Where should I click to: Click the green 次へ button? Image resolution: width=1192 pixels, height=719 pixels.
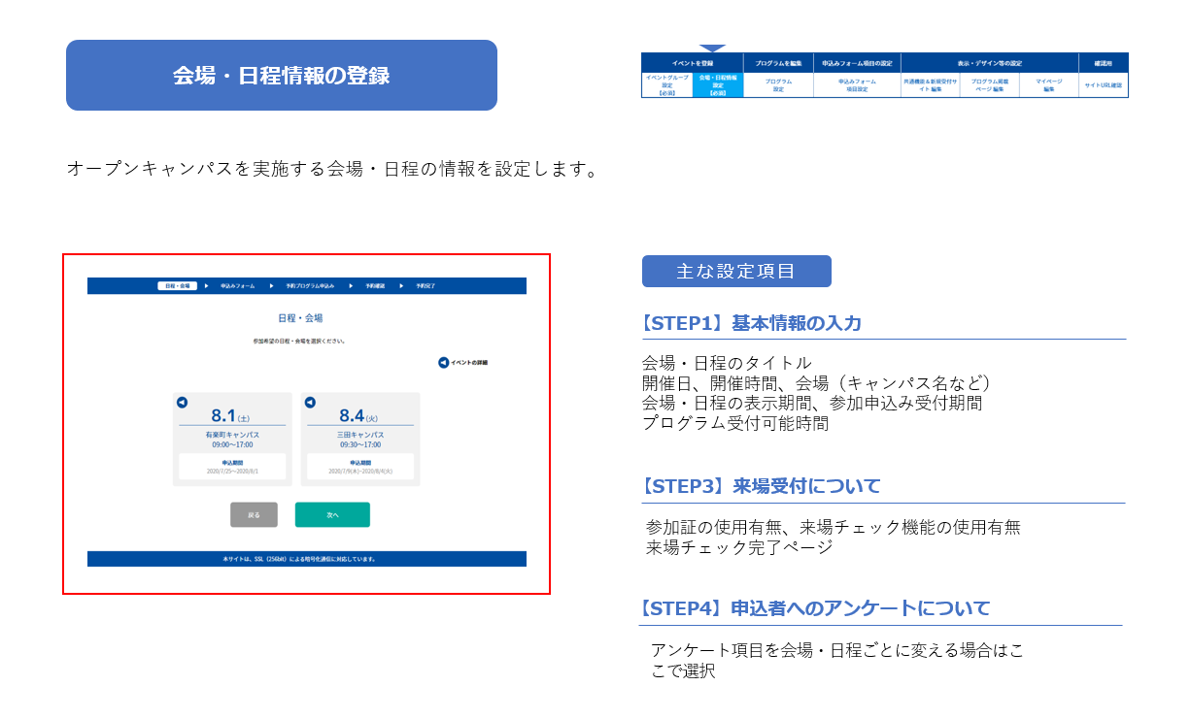tap(332, 515)
